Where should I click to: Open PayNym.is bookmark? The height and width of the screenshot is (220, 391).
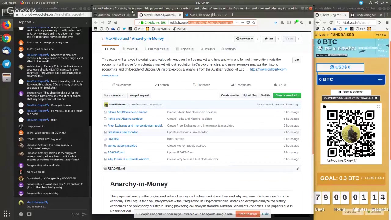pos(160,29)
